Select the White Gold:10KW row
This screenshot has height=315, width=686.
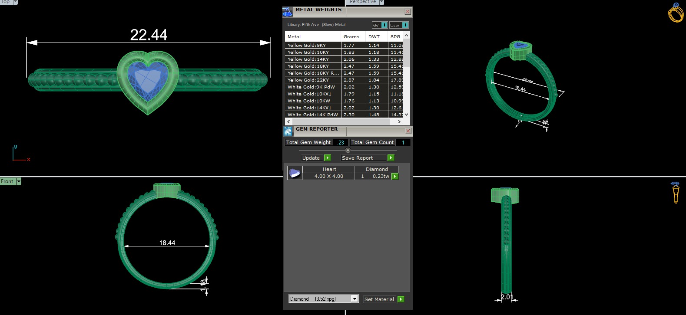(x=344, y=101)
